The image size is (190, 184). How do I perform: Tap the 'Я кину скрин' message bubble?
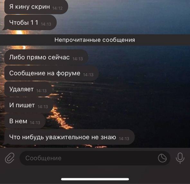pyautogui.click(x=36, y=7)
